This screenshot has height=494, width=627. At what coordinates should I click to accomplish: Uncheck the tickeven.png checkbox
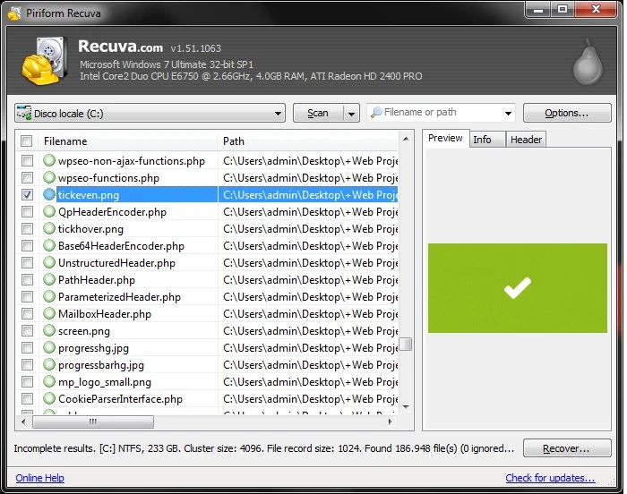tap(27, 195)
